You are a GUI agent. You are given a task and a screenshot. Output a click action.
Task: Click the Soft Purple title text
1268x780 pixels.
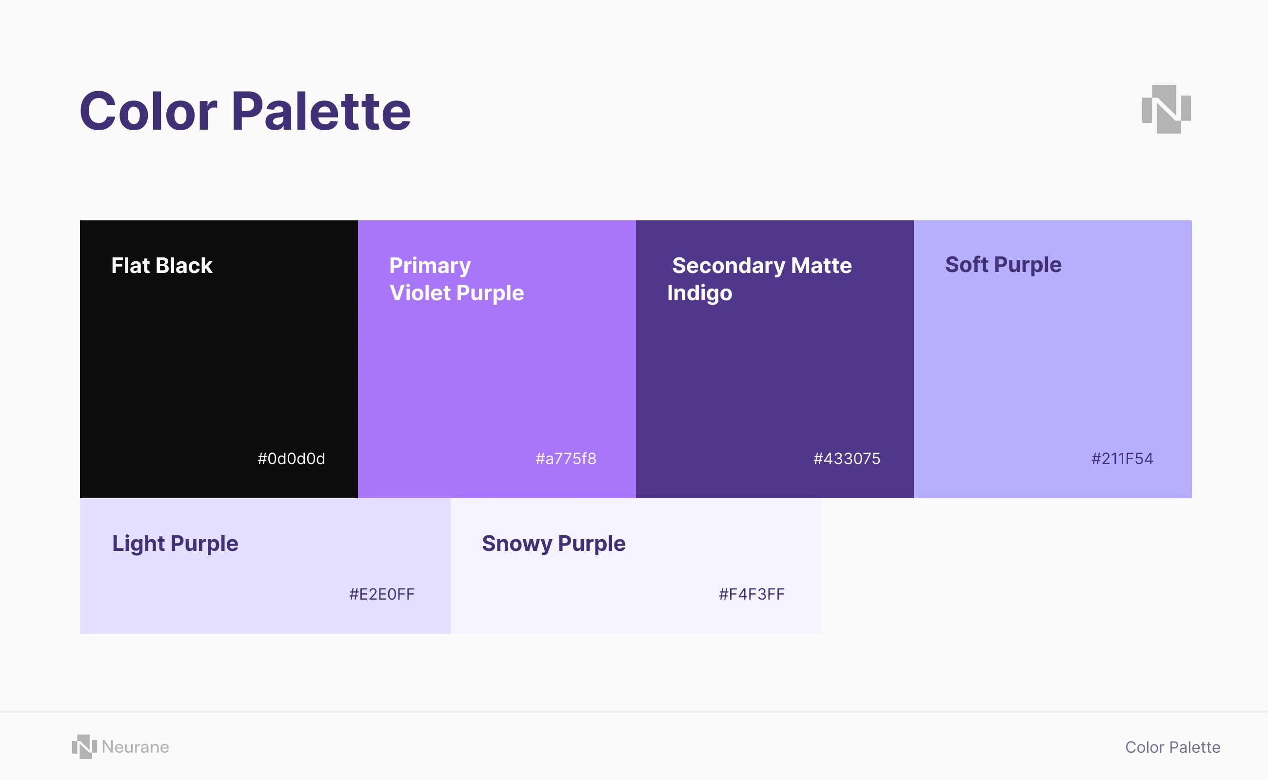tap(1003, 265)
